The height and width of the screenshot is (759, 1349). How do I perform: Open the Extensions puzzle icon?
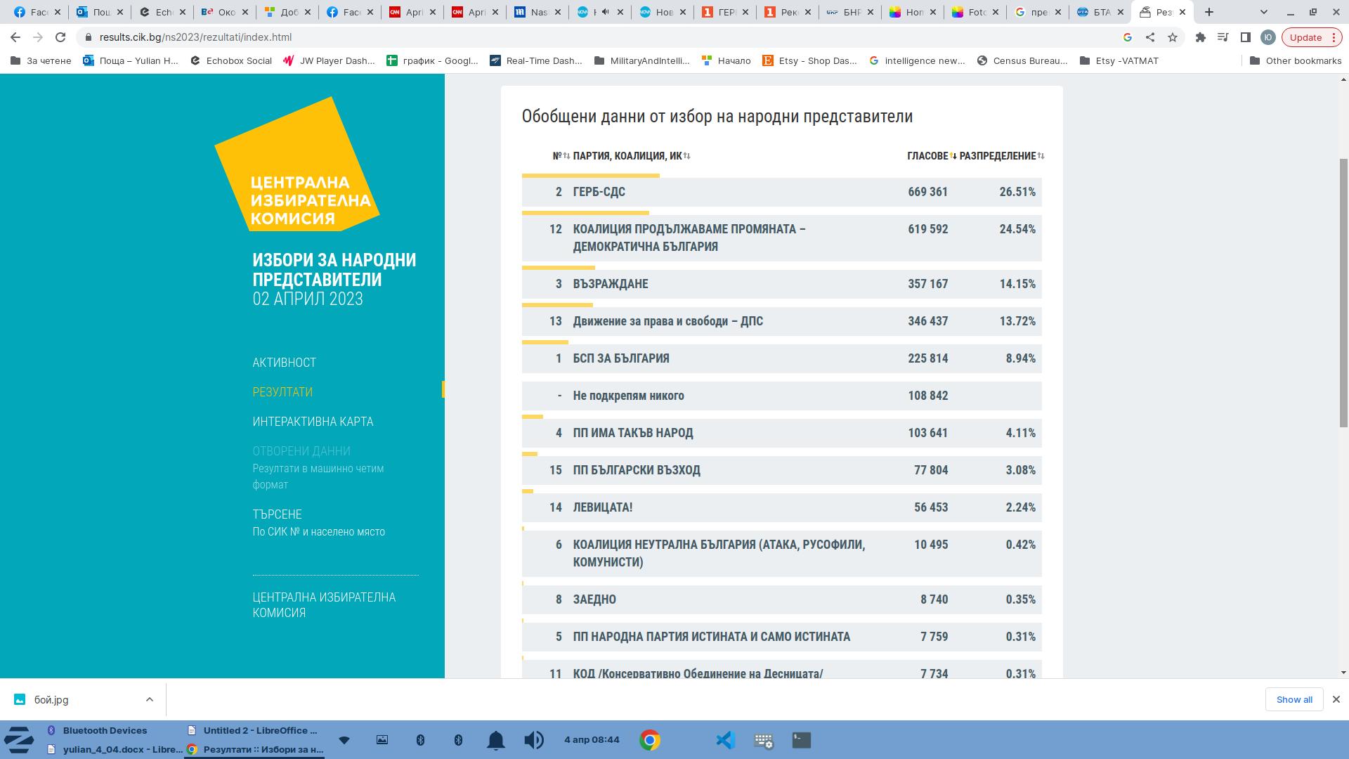click(1200, 37)
